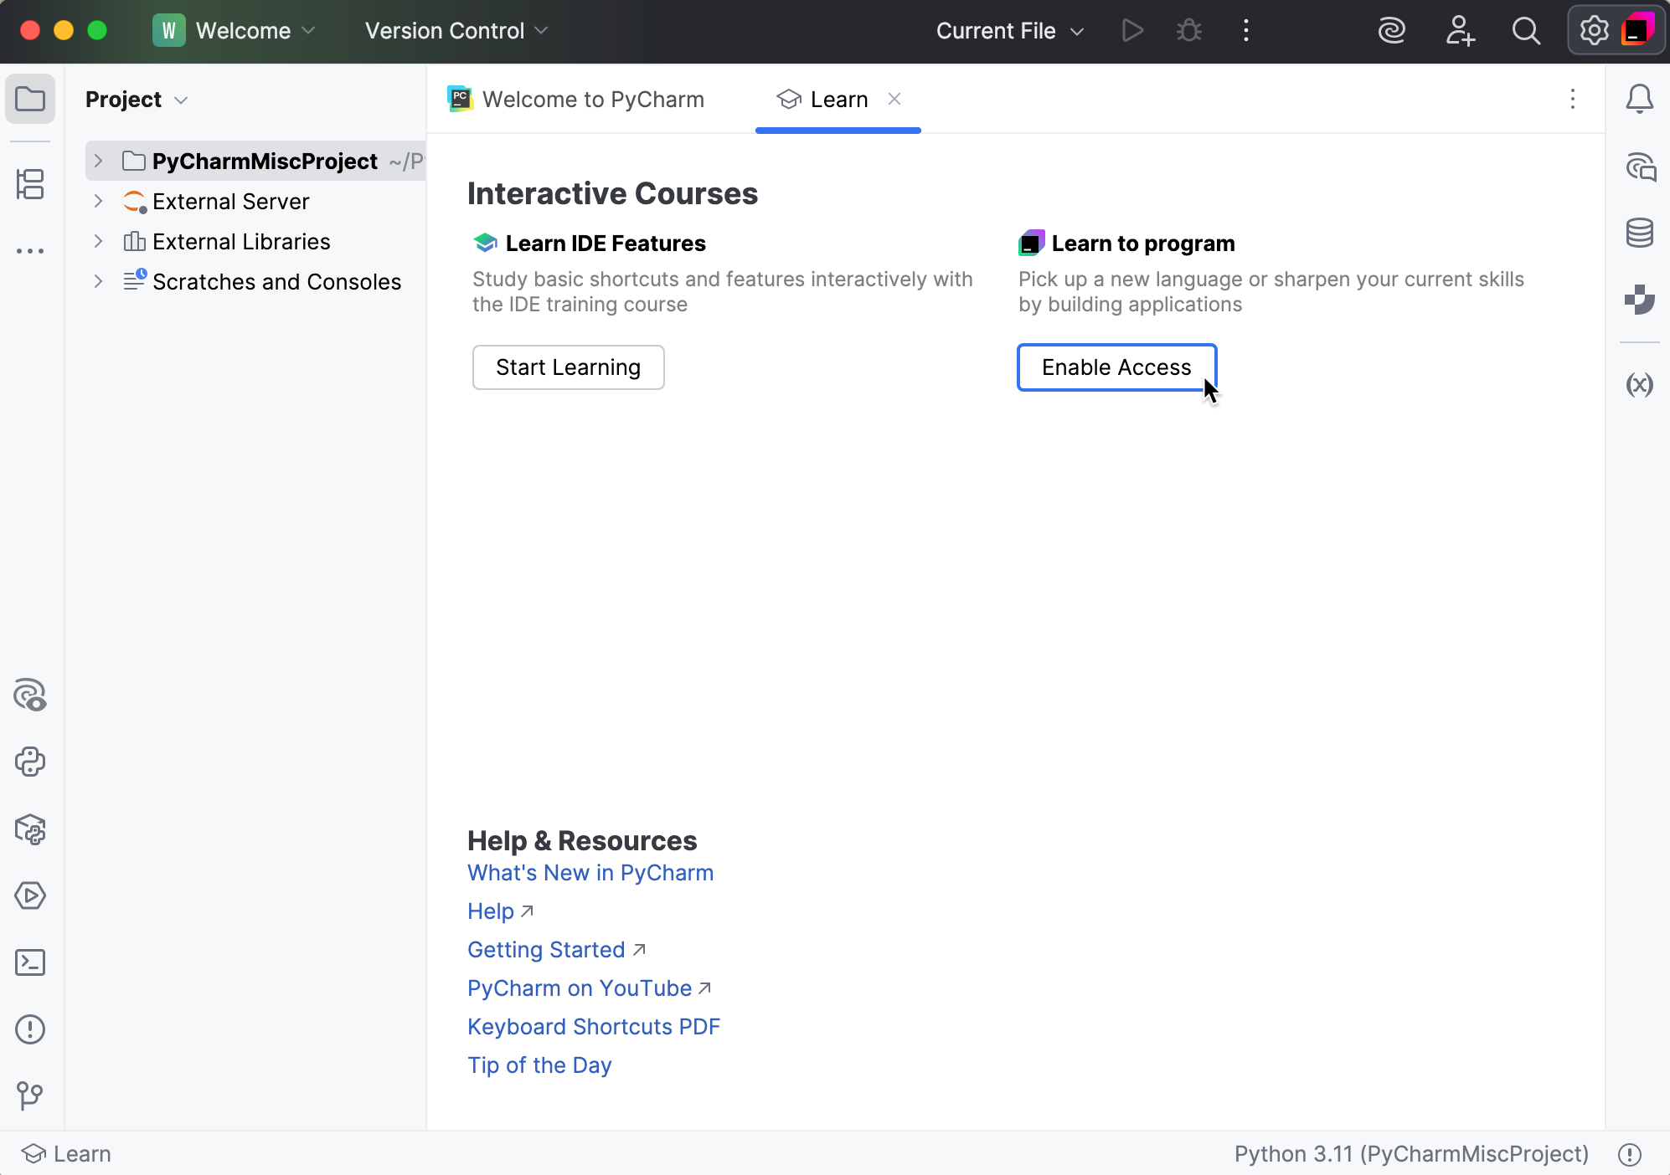The height and width of the screenshot is (1175, 1670).
Task: Expand the PyCharmMiscProject tree node
Action: (x=98, y=161)
